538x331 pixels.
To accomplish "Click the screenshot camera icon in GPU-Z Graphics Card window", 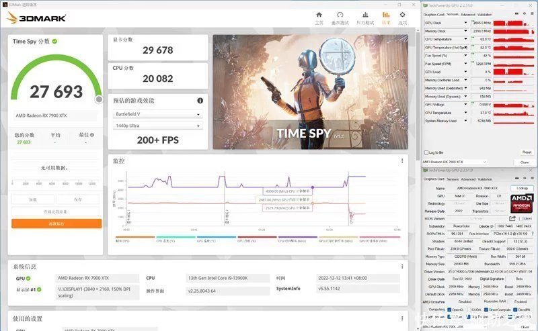I will pos(516,178).
